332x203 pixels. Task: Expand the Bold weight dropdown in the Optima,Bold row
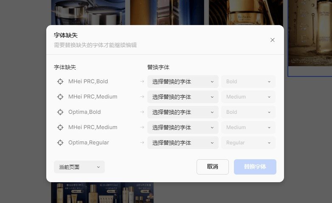(248, 112)
